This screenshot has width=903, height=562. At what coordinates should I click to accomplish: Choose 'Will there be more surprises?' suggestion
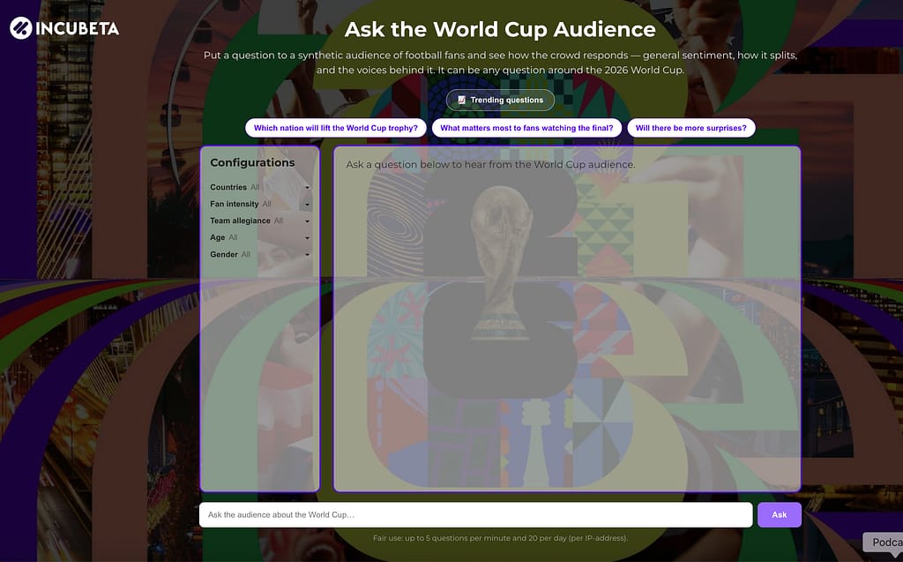click(691, 128)
